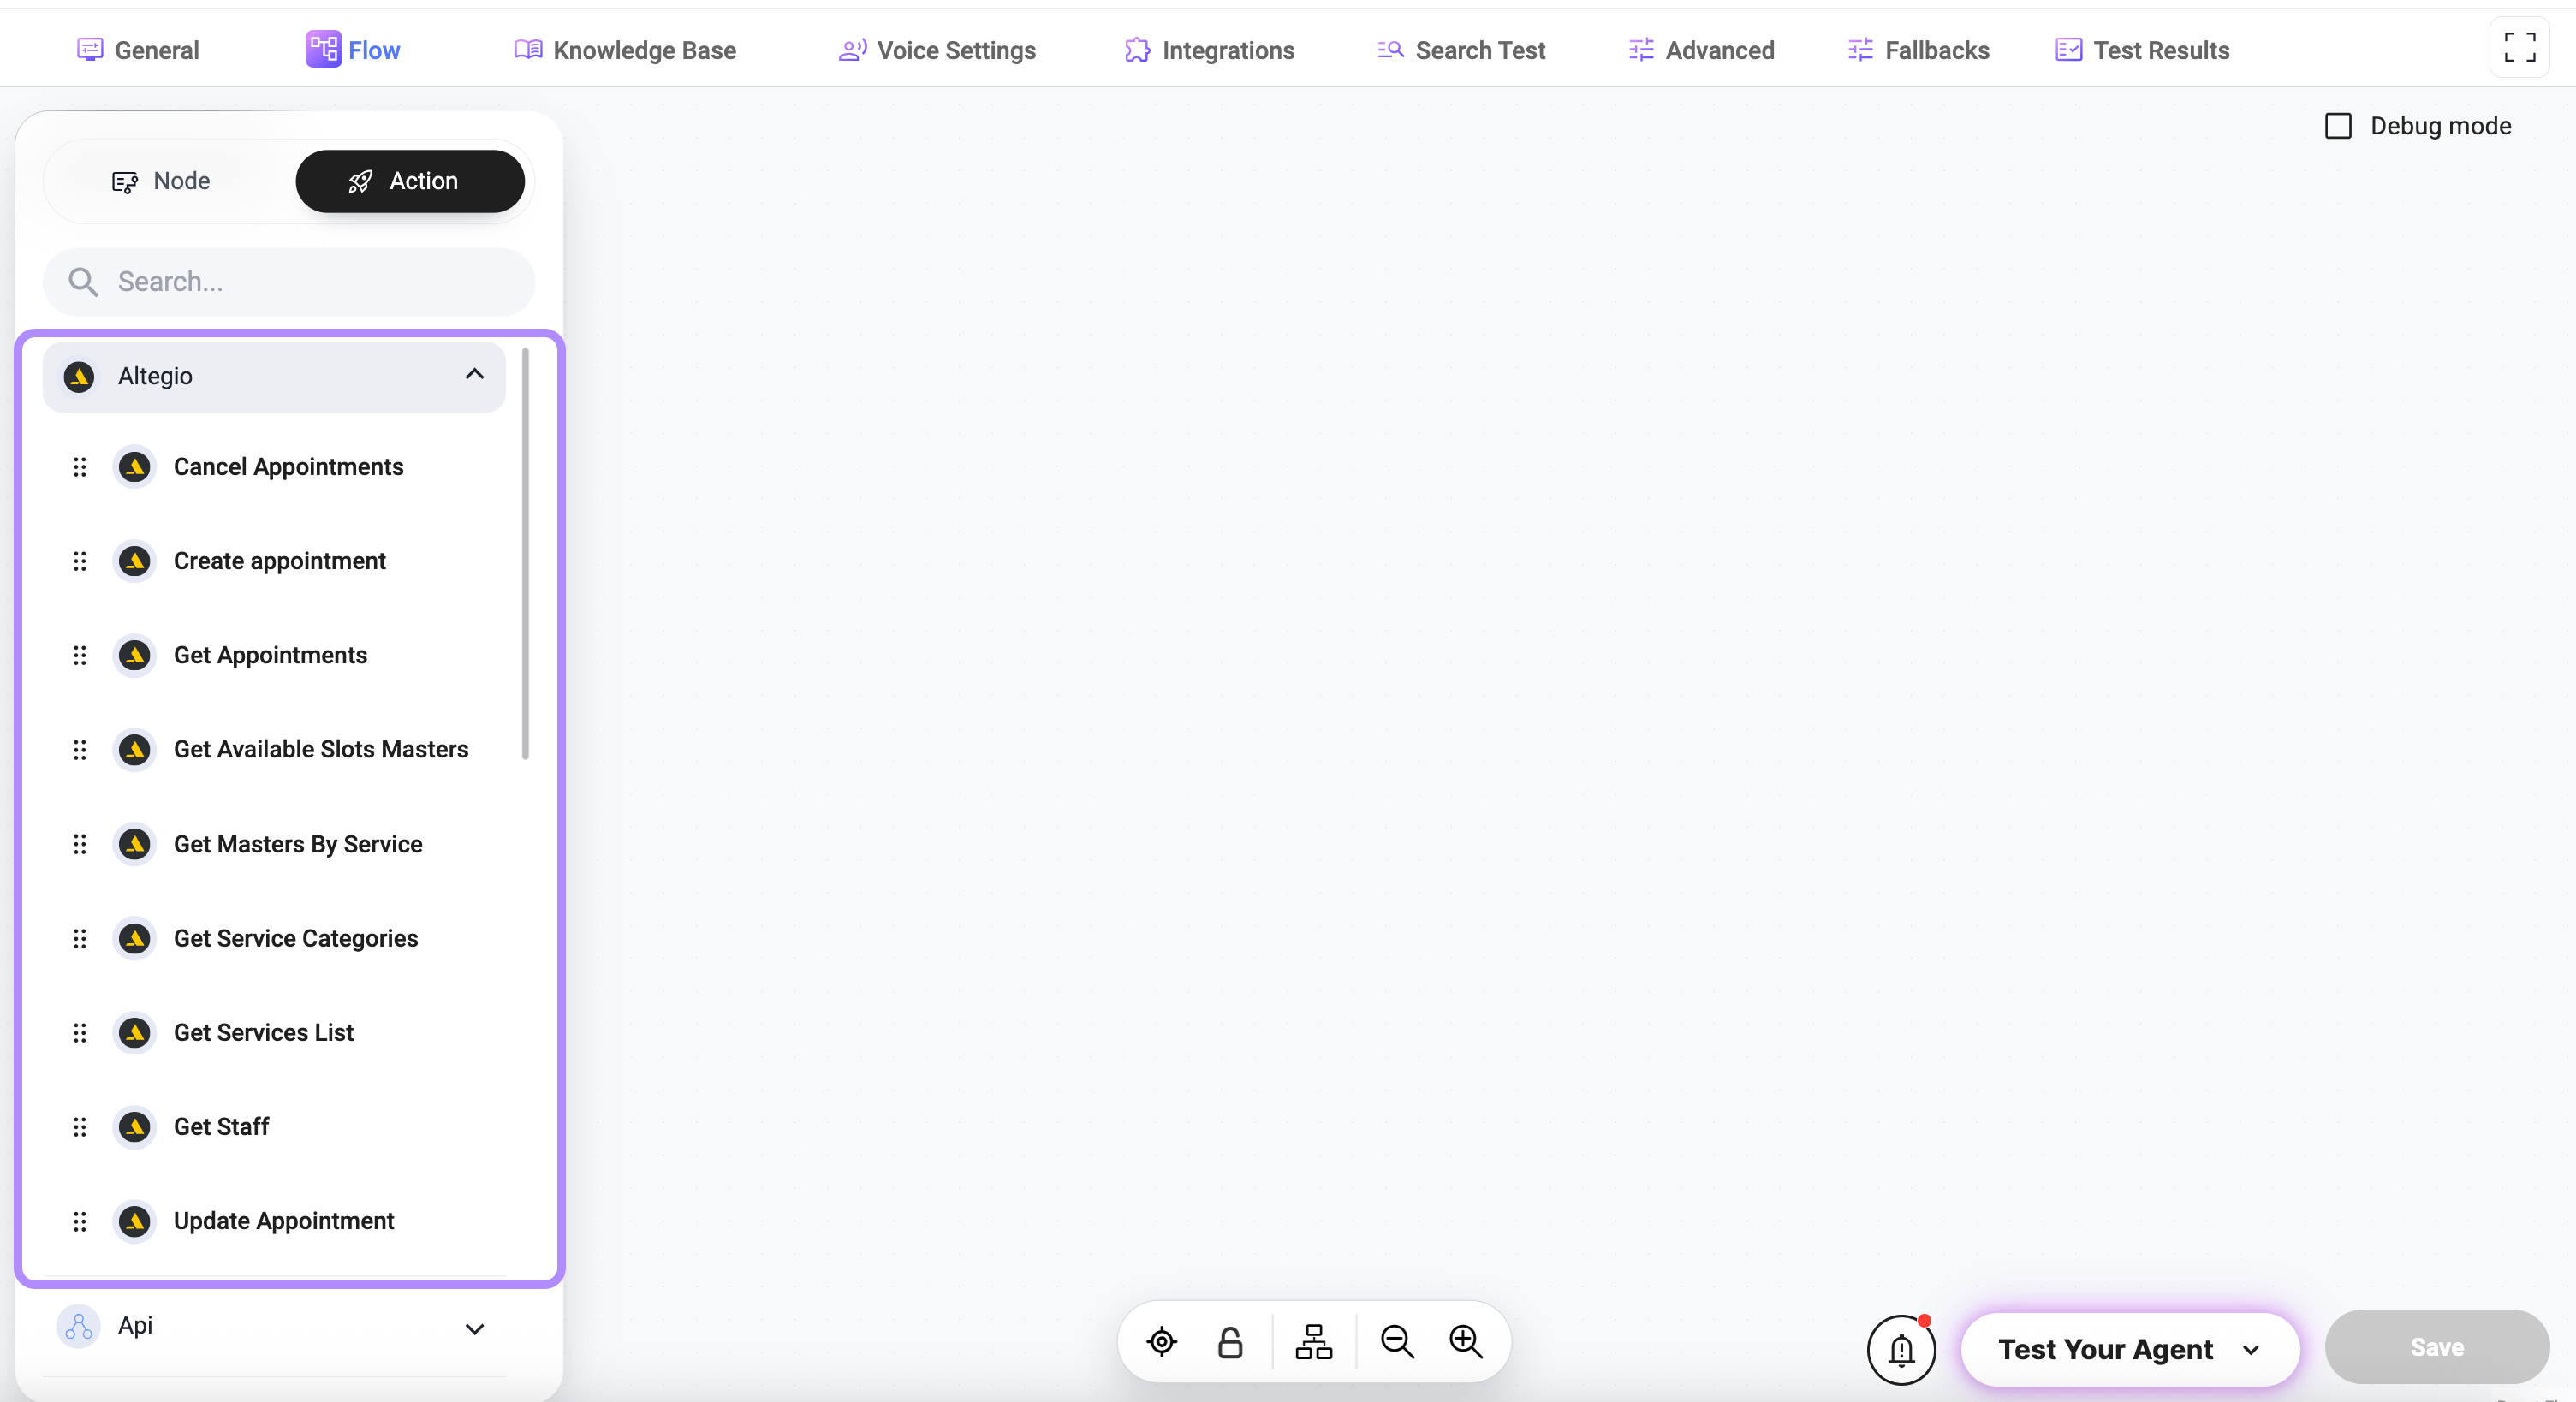Click the fullscreen expand icon

pos(2519,47)
